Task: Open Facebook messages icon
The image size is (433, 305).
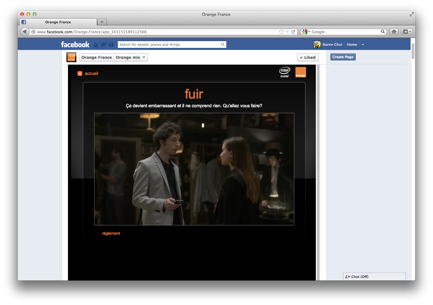Action: coord(103,45)
